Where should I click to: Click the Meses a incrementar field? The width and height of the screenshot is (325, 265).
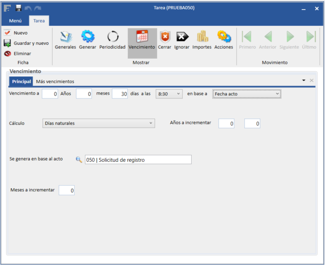coord(66,190)
